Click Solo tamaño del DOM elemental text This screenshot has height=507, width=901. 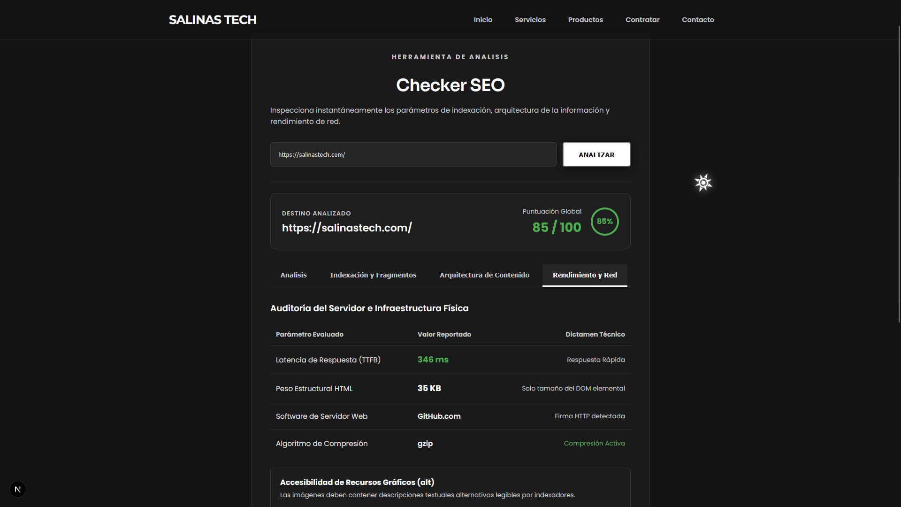573,388
